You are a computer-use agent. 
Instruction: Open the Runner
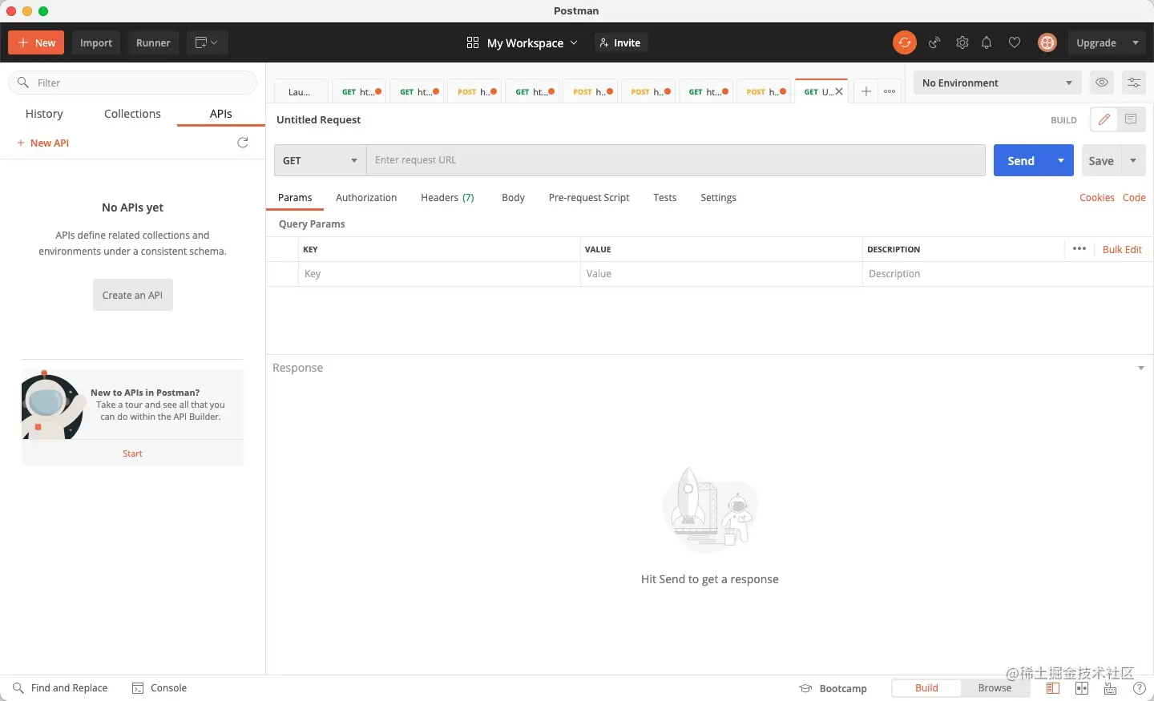click(x=153, y=42)
